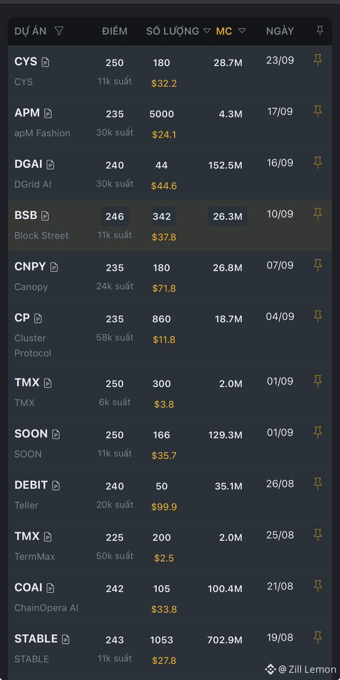Click the pin icon in the header row
This screenshot has width=340, height=680.
click(320, 30)
